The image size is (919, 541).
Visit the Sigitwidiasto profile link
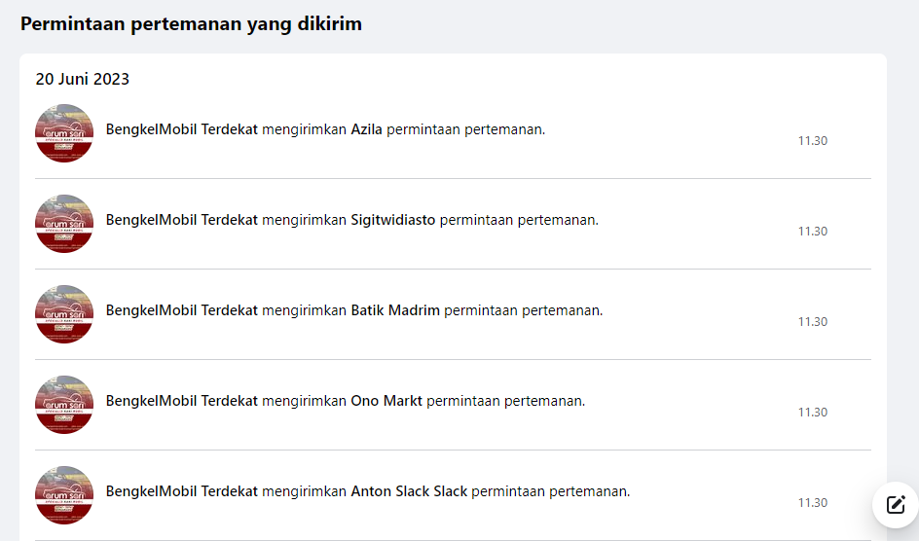(393, 220)
